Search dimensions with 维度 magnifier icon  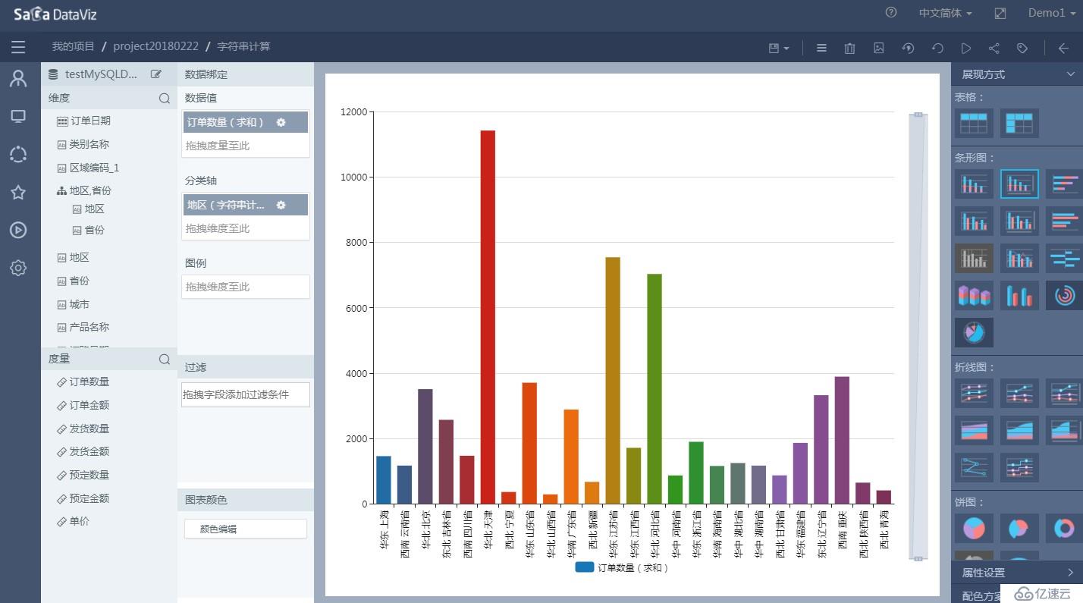click(164, 99)
